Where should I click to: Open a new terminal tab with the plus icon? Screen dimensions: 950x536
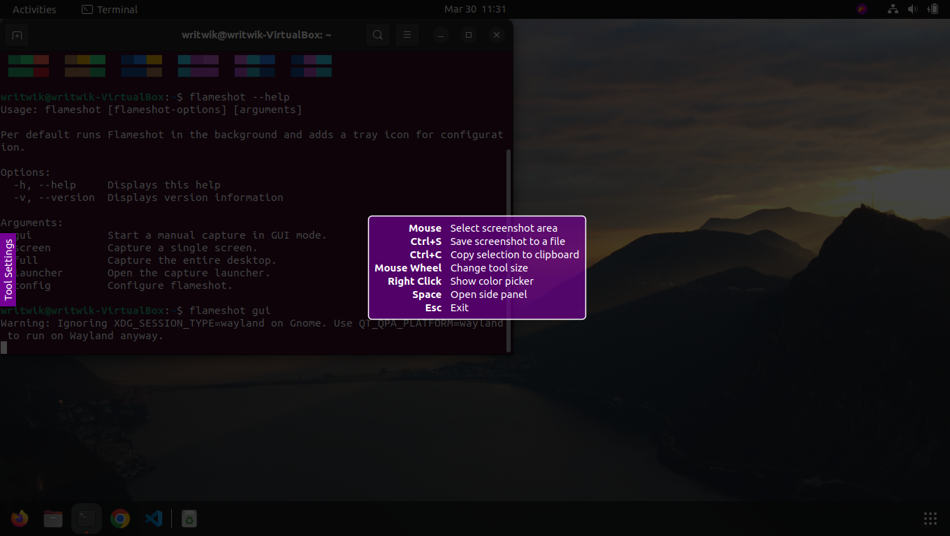16,35
